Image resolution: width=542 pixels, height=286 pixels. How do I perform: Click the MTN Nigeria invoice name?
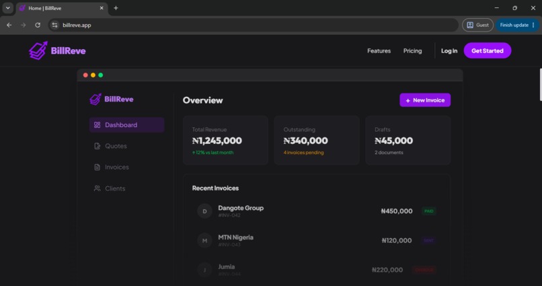pyautogui.click(x=236, y=238)
